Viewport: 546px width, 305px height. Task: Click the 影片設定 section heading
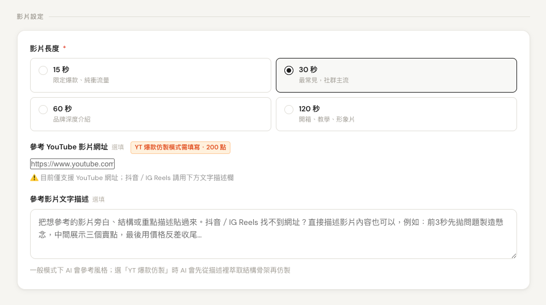[x=30, y=16]
